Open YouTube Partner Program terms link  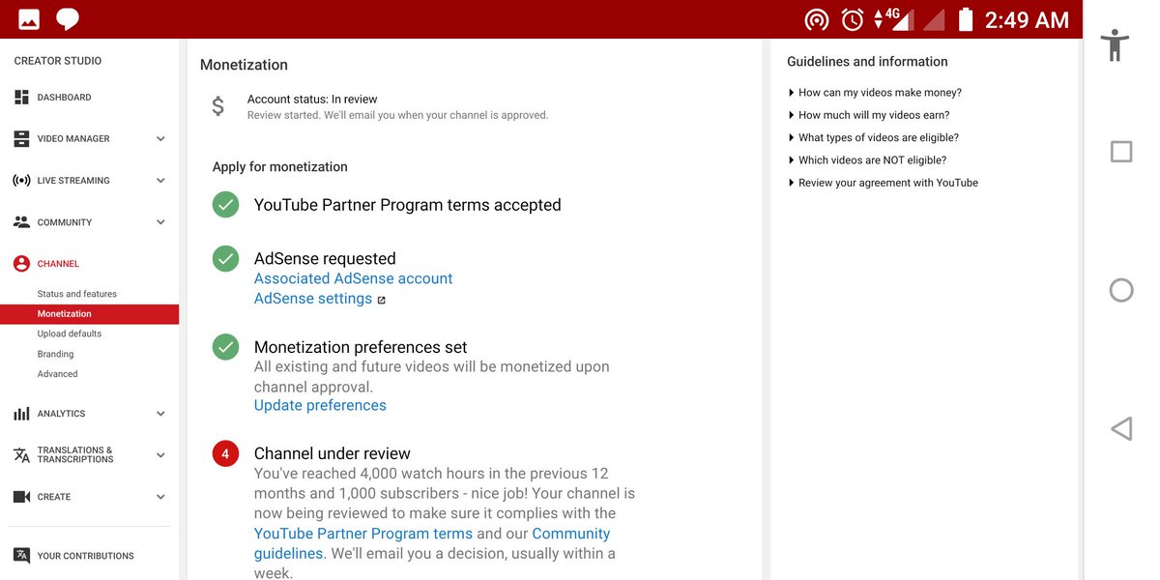pyautogui.click(x=363, y=534)
